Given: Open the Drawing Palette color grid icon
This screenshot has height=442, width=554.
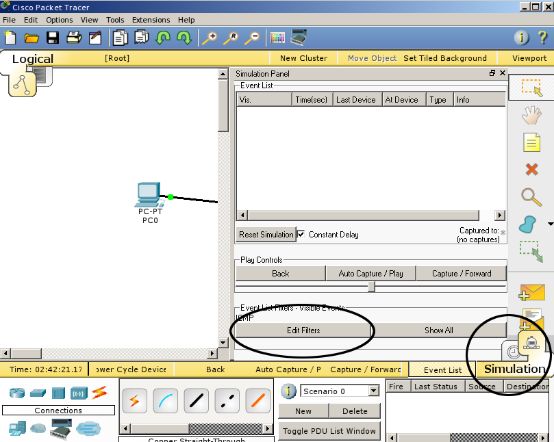Looking at the screenshot, I should tap(277, 38).
